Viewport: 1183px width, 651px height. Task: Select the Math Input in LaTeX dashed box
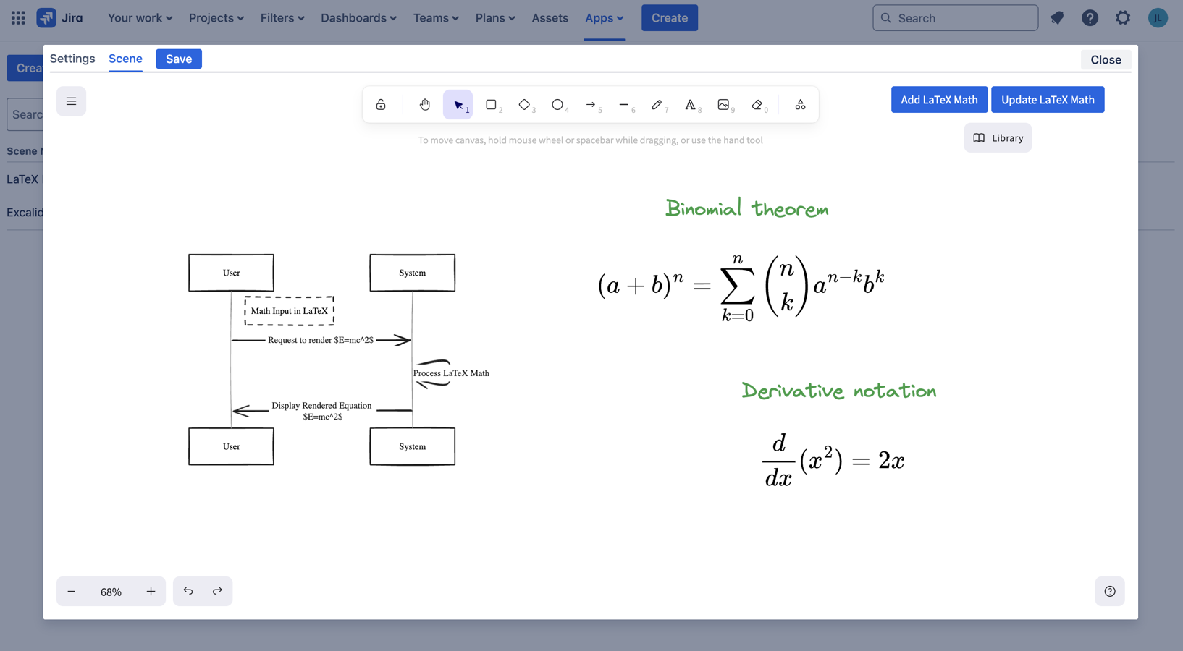290,311
